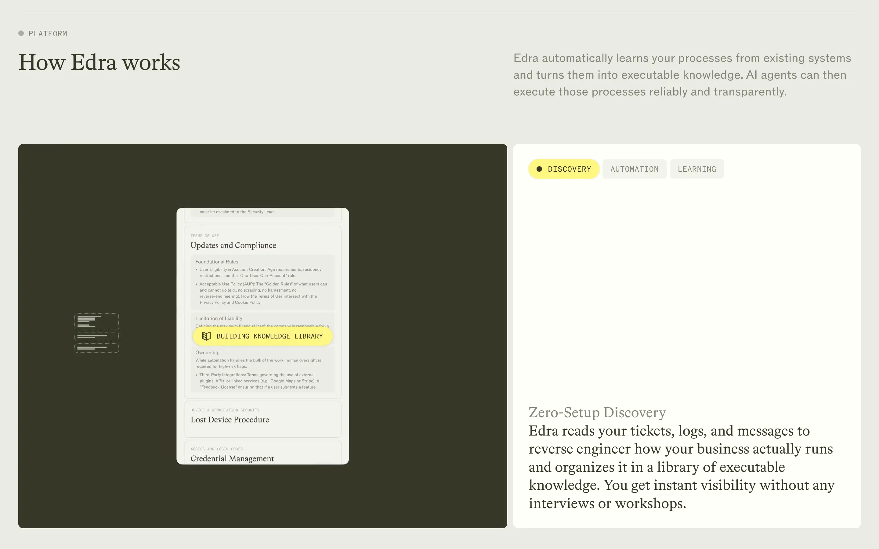Switch to the Automation tab
Screen dimensions: 879x549
click(634, 169)
